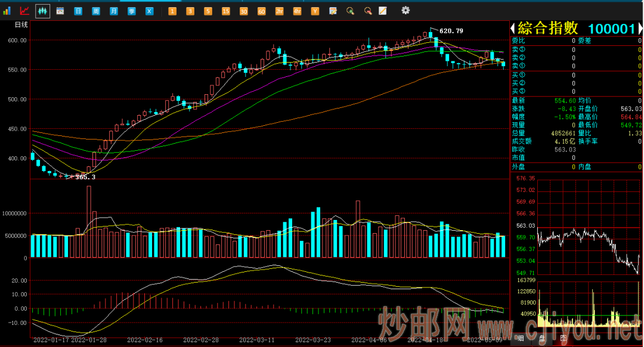
Task: Toggle the weekly (周) period button
Action: pos(96,11)
